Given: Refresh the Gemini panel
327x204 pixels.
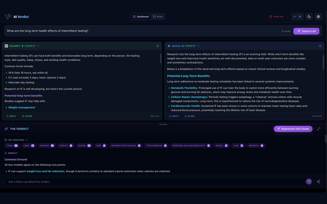Looking at the screenshot, I should pos(198,46).
